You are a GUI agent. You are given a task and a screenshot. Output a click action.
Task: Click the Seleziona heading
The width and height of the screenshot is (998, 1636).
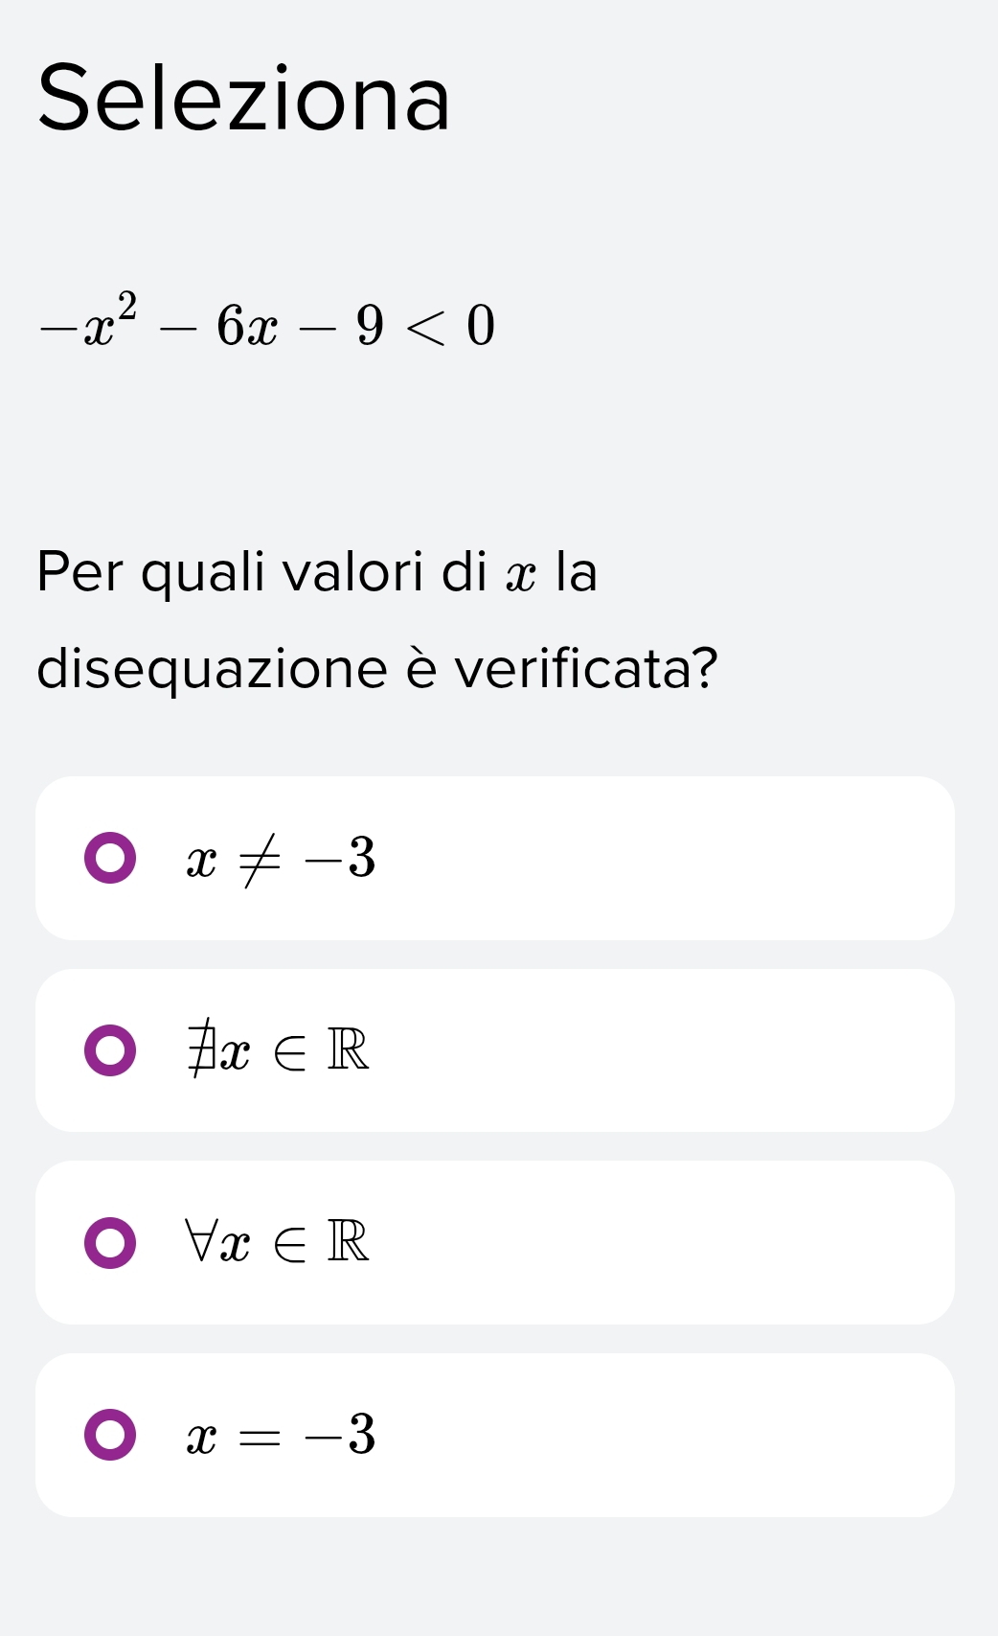coord(243,99)
